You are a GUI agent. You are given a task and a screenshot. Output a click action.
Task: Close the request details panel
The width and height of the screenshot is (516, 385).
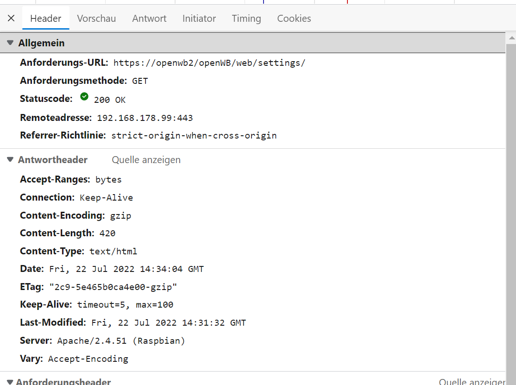click(x=11, y=19)
